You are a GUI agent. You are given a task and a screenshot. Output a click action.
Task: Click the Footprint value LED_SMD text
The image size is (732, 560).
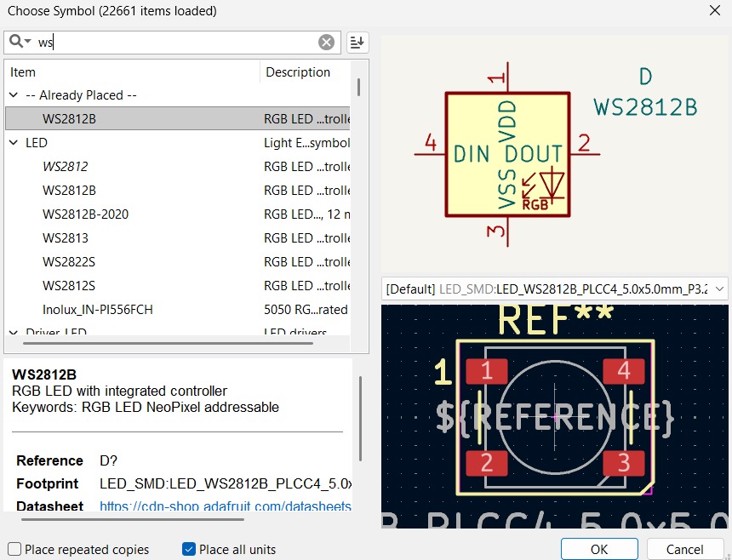(x=226, y=483)
